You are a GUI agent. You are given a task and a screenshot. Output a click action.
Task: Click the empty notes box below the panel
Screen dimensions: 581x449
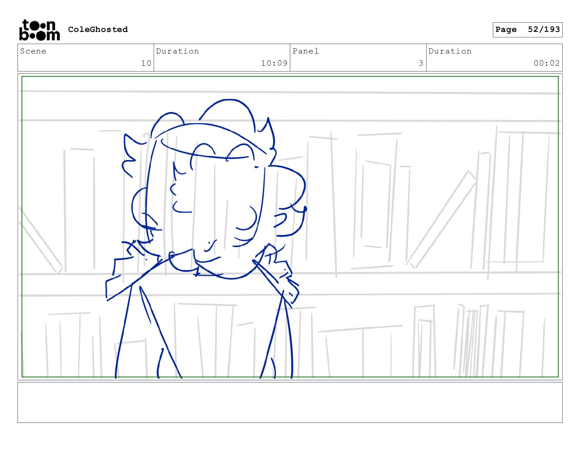[x=290, y=402]
